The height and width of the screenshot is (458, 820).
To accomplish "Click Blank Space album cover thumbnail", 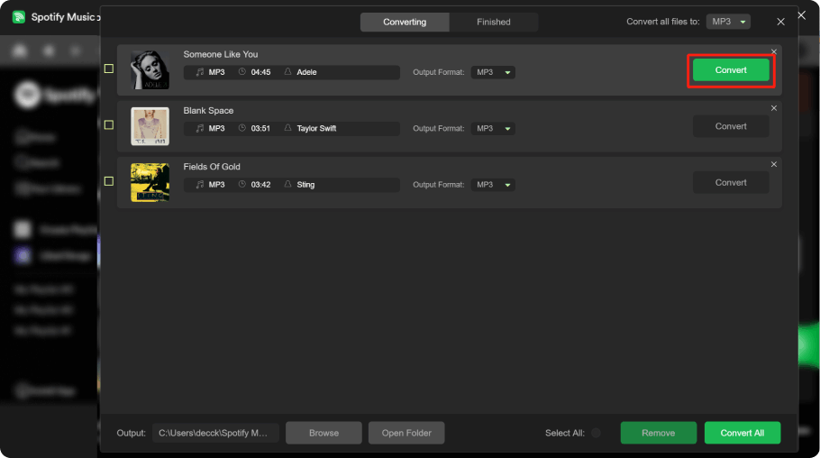I will pos(150,126).
